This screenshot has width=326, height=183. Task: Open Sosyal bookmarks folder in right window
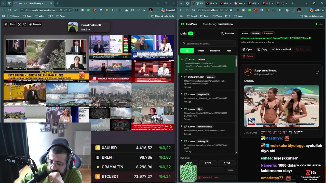pyautogui.click(x=192, y=16)
